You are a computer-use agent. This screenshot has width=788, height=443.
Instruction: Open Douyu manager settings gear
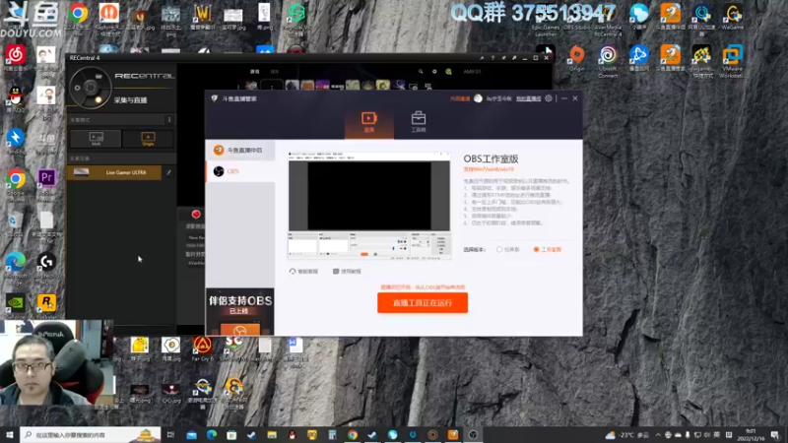[549, 98]
